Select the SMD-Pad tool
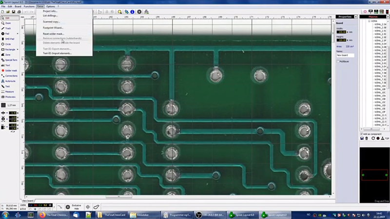This screenshot has width=390, height=219. coord(9,38)
